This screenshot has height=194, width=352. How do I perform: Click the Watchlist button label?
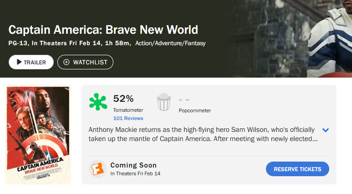[90, 62]
